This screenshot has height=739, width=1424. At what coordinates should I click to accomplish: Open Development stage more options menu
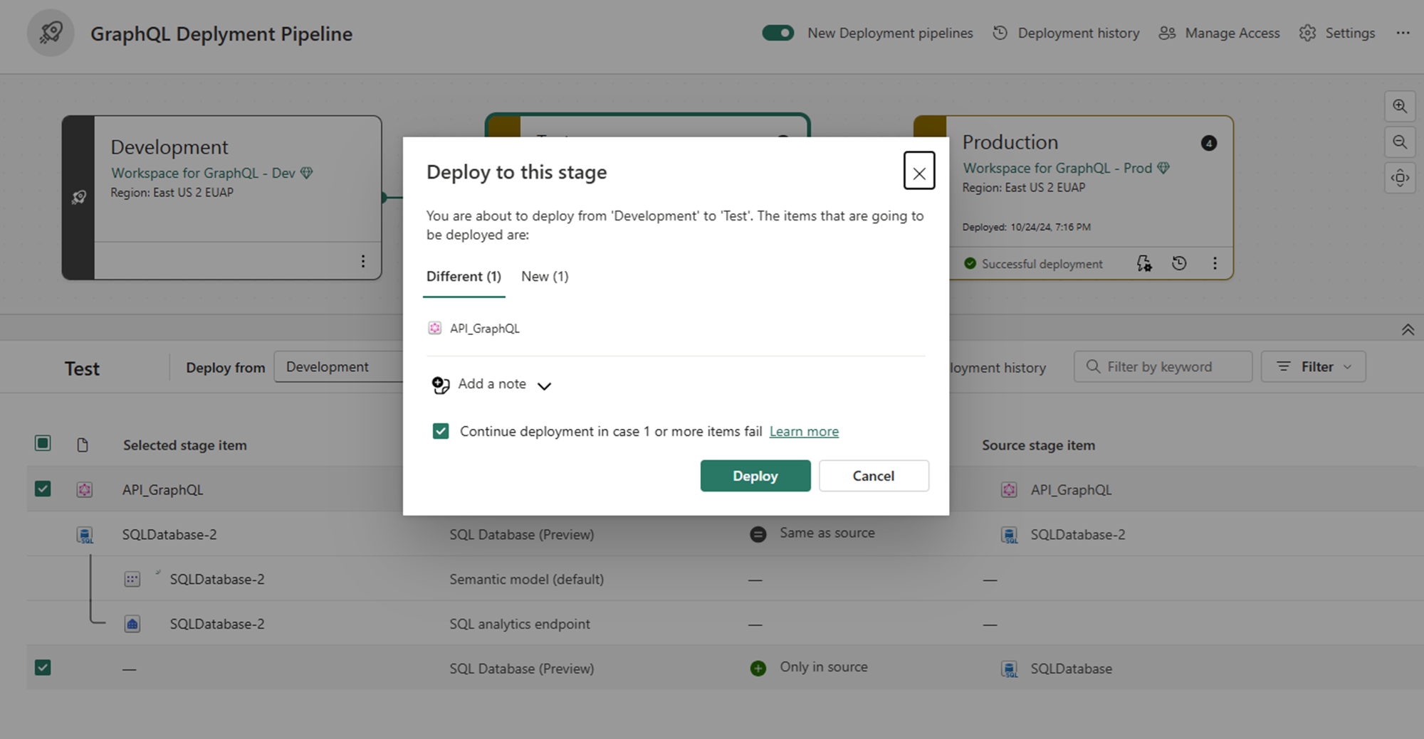pos(363,261)
